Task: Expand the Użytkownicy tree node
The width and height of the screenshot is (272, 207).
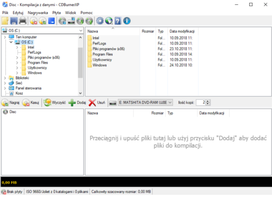Action: pyautogui.click(x=17, y=68)
